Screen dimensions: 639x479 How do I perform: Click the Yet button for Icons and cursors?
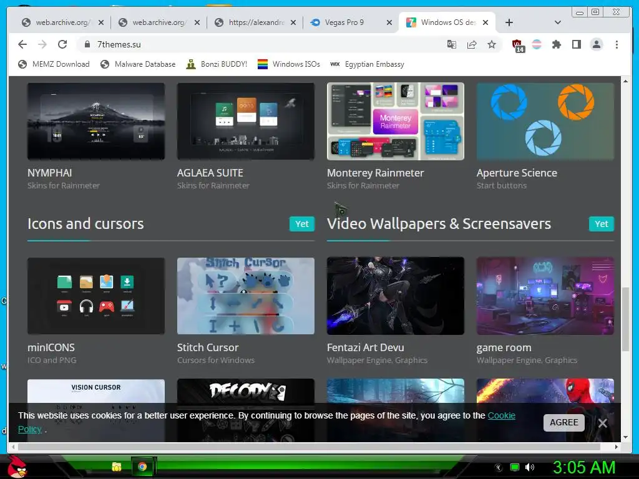[x=302, y=224]
